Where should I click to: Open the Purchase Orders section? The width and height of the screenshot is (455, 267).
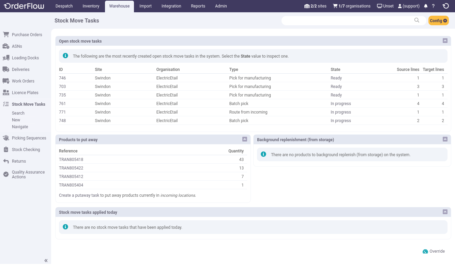[27, 34]
